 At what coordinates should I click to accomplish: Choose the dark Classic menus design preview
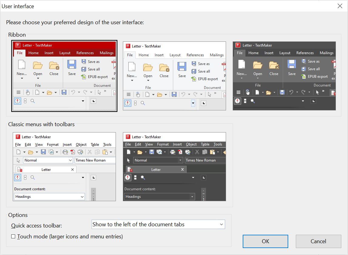tap(174, 167)
